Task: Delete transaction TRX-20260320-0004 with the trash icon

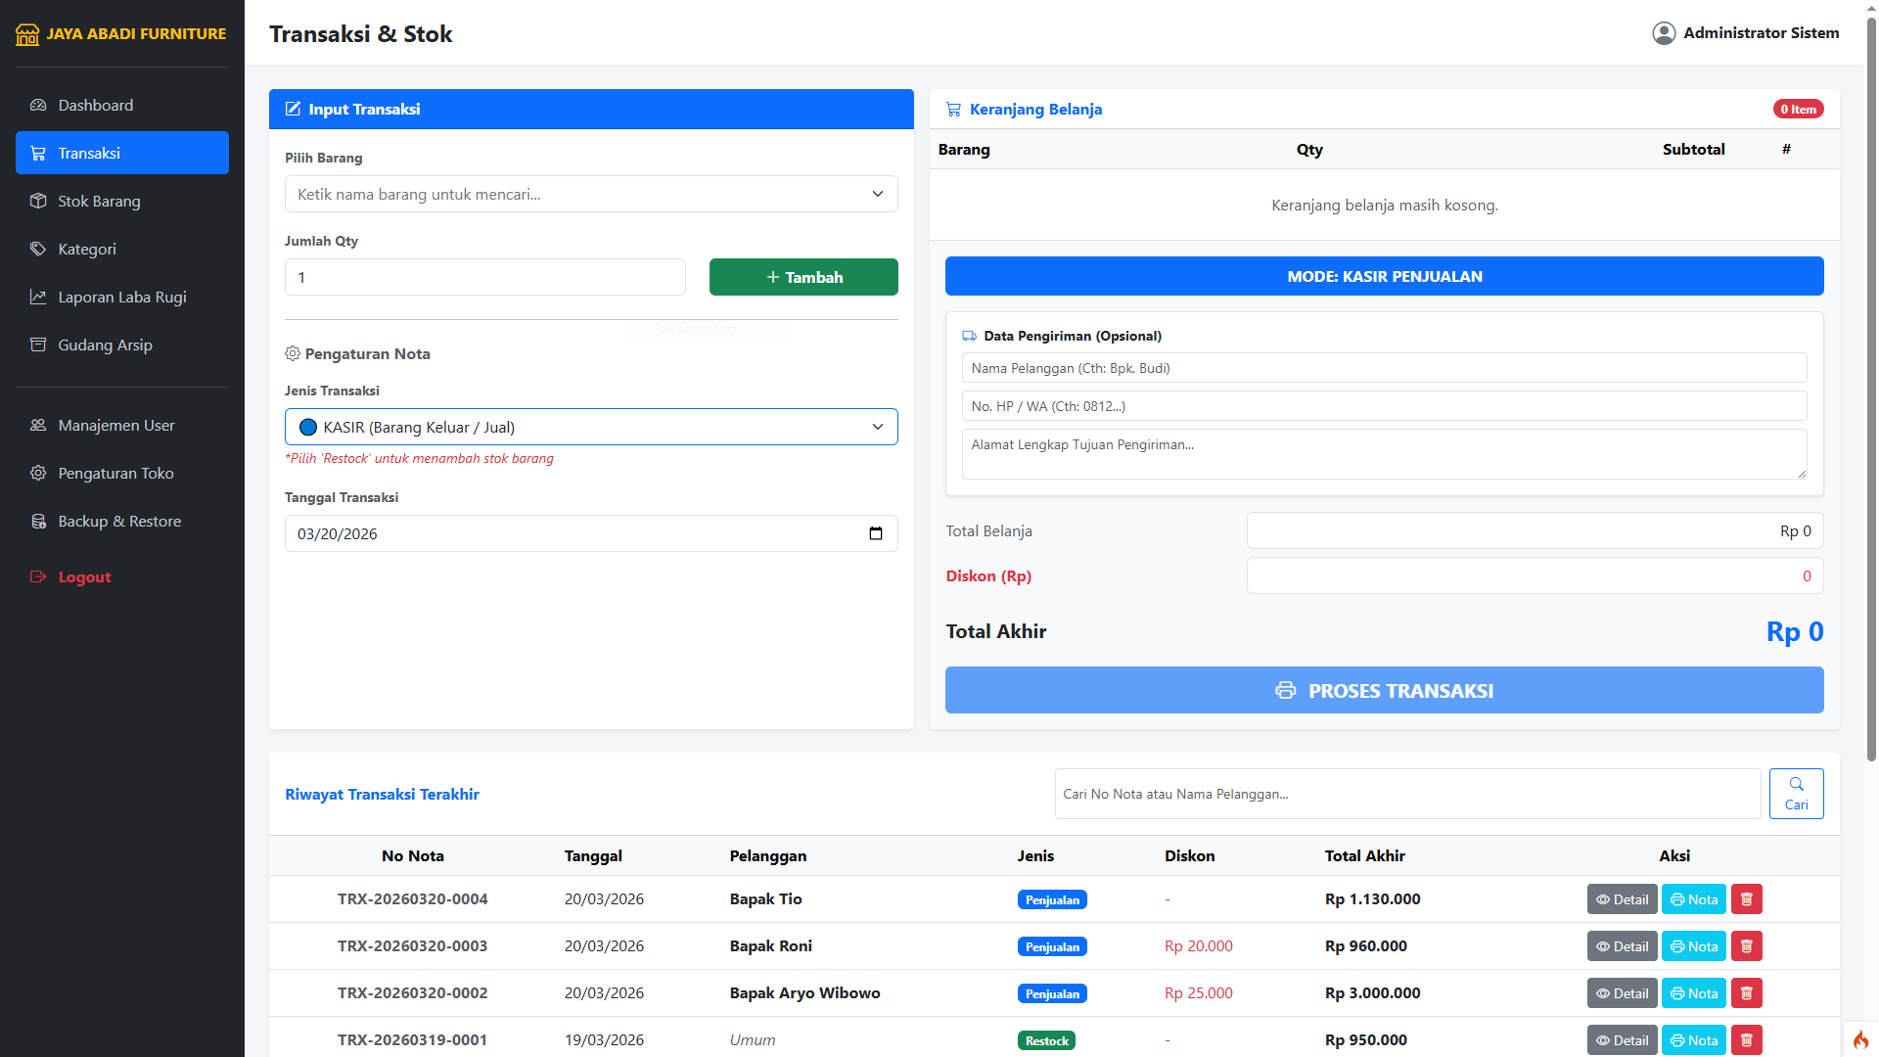Action: click(1746, 899)
